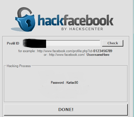Click the bold UsernameHere placeholder text
This screenshot has width=134, height=117.
pyautogui.click(x=98, y=55)
